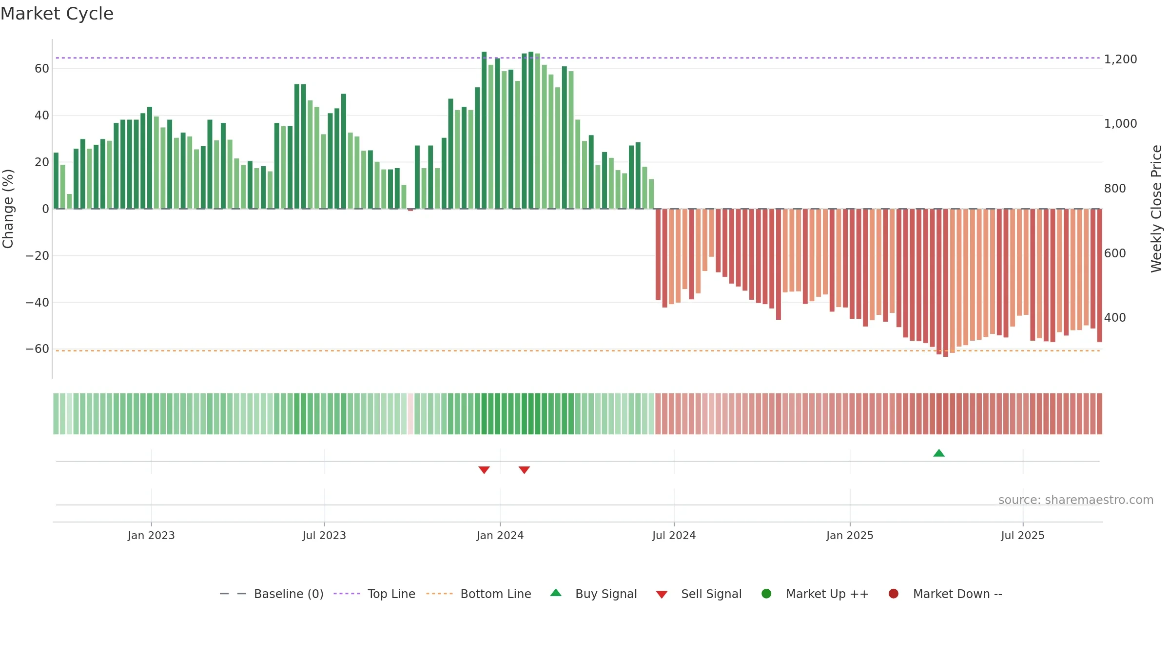Click the 40 left axis value
The image size is (1170, 658).
42,116
